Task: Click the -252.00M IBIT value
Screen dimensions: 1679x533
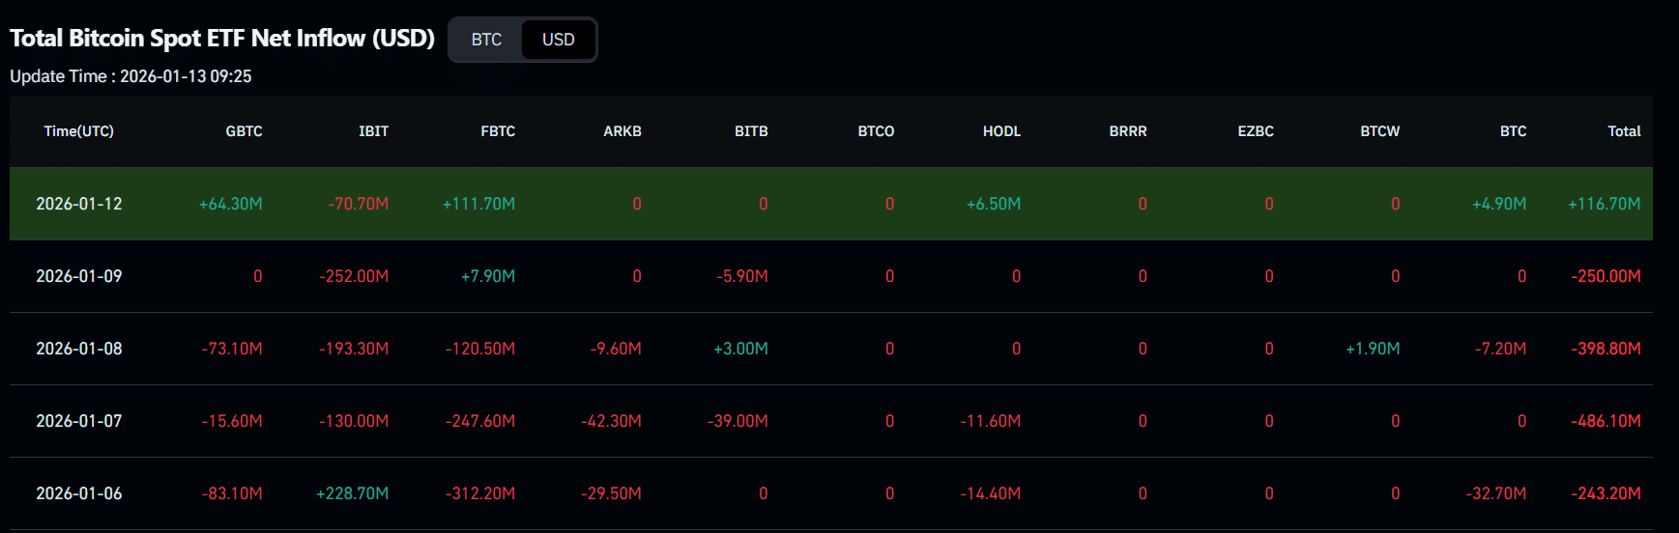Action: tap(354, 276)
